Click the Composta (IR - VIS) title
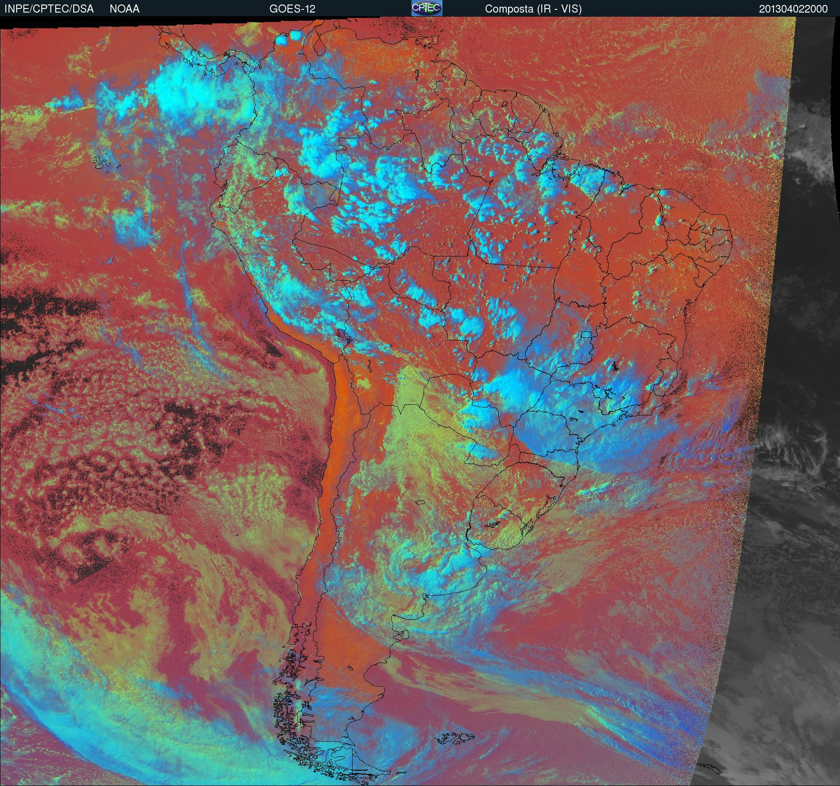 pyautogui.click(x=533, y=9)
